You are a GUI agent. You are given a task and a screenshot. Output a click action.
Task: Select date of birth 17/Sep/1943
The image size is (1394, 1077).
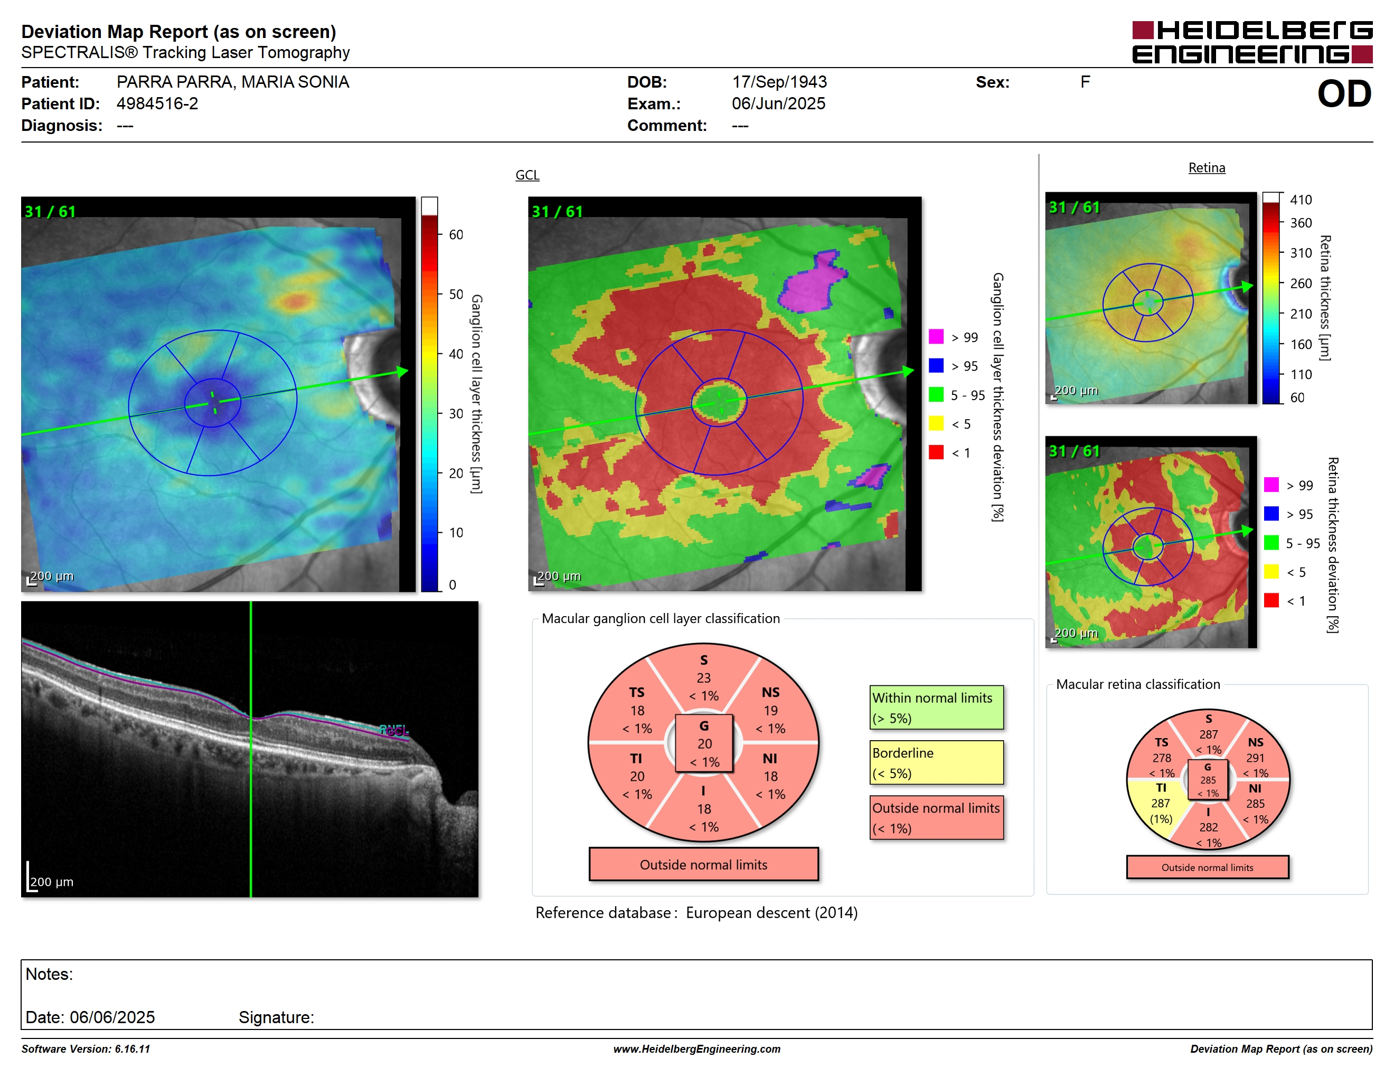(x=779, y=82)
